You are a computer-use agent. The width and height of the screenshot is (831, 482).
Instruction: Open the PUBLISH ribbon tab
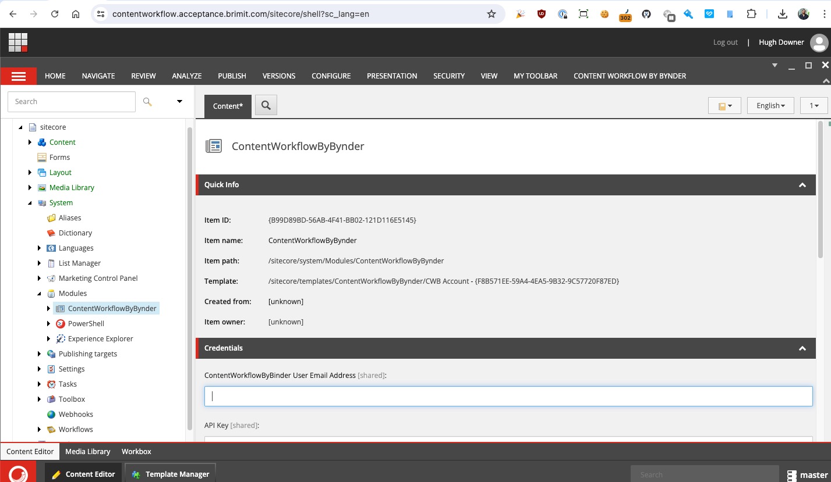[x=232, y=76]
